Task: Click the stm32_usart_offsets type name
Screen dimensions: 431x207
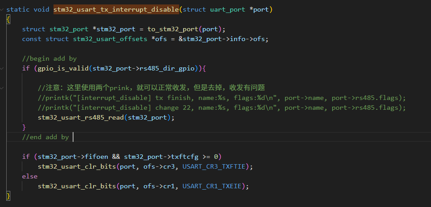Action: tap(110, 39)
